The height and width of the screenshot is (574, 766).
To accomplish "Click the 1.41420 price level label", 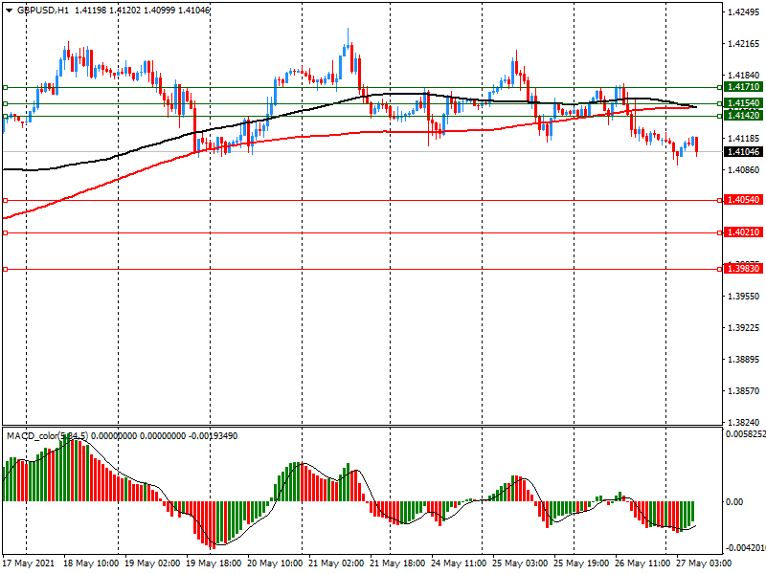I will [x=742, y=116].
